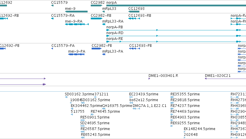Select the RE65243.5prime EST label
The height and width of the screenshot is (139, 246).
[96, 135]
